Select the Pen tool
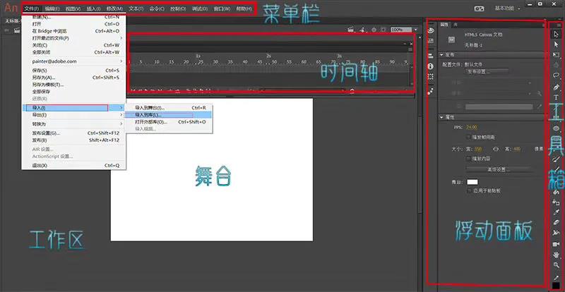The height and width of the screenshot is (292, 565). pyautogui.click(x=556, y=87)
